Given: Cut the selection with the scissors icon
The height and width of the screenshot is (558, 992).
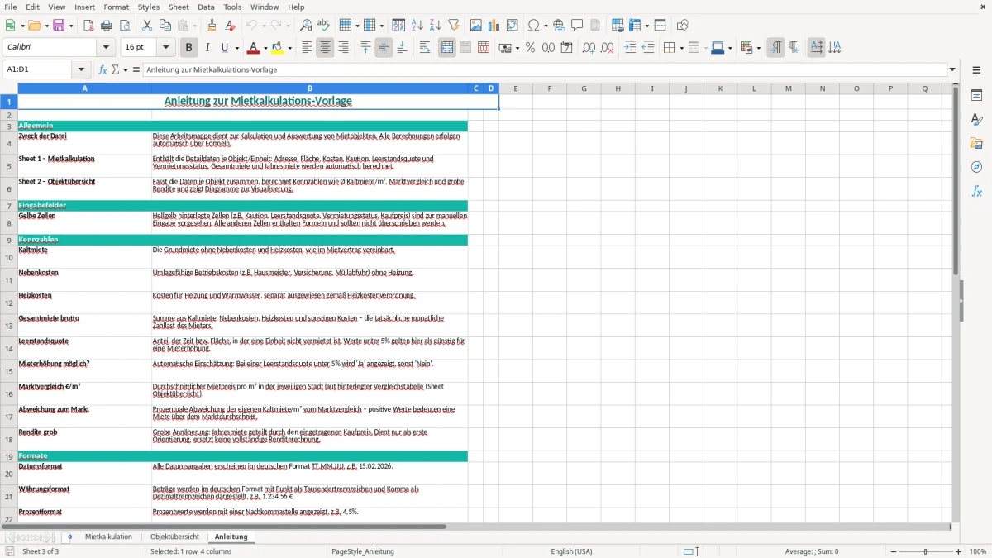Looking at the screenshot, I should point(147,26).
